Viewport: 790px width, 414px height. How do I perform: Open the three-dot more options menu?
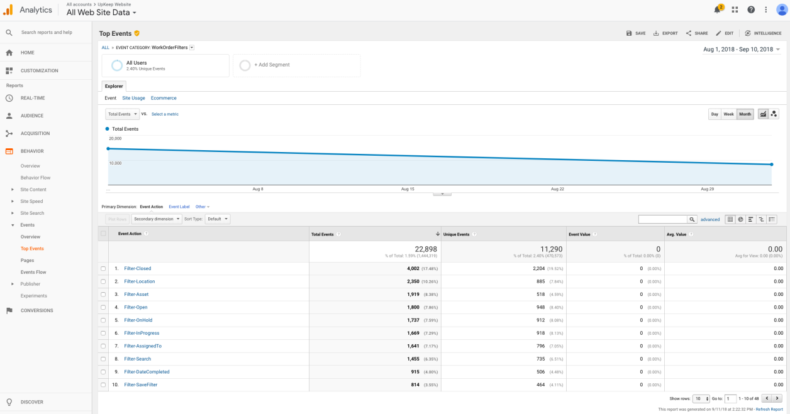[766, 9]
